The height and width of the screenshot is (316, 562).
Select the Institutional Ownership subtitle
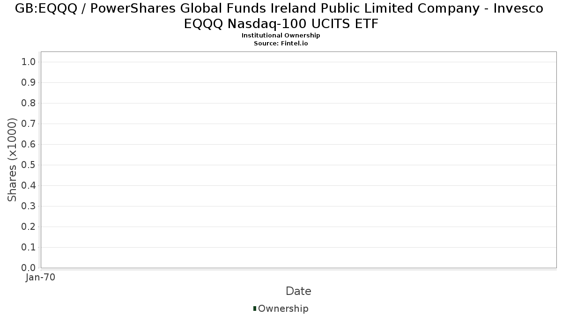pyautogui.click(x=281, y=36)
